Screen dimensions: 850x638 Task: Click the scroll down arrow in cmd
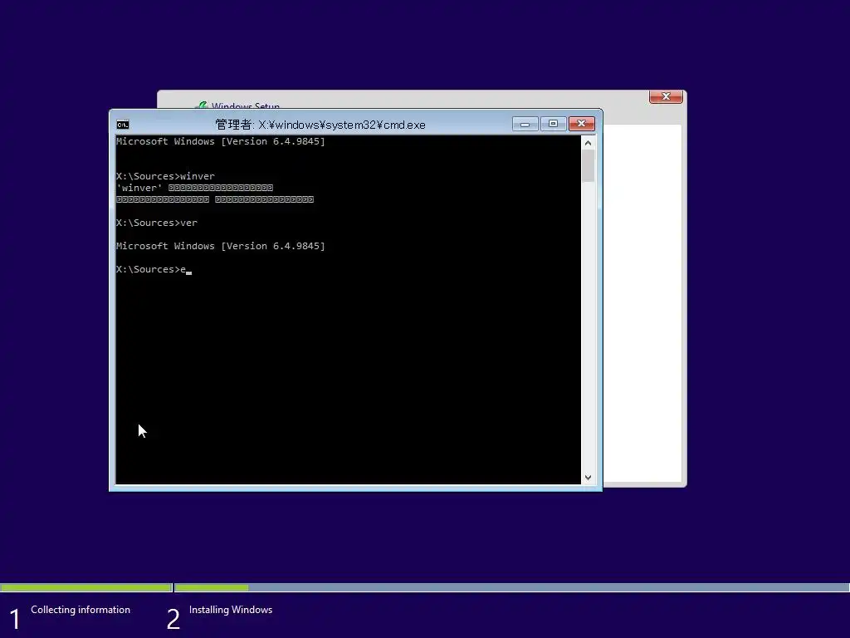point(589,478)
